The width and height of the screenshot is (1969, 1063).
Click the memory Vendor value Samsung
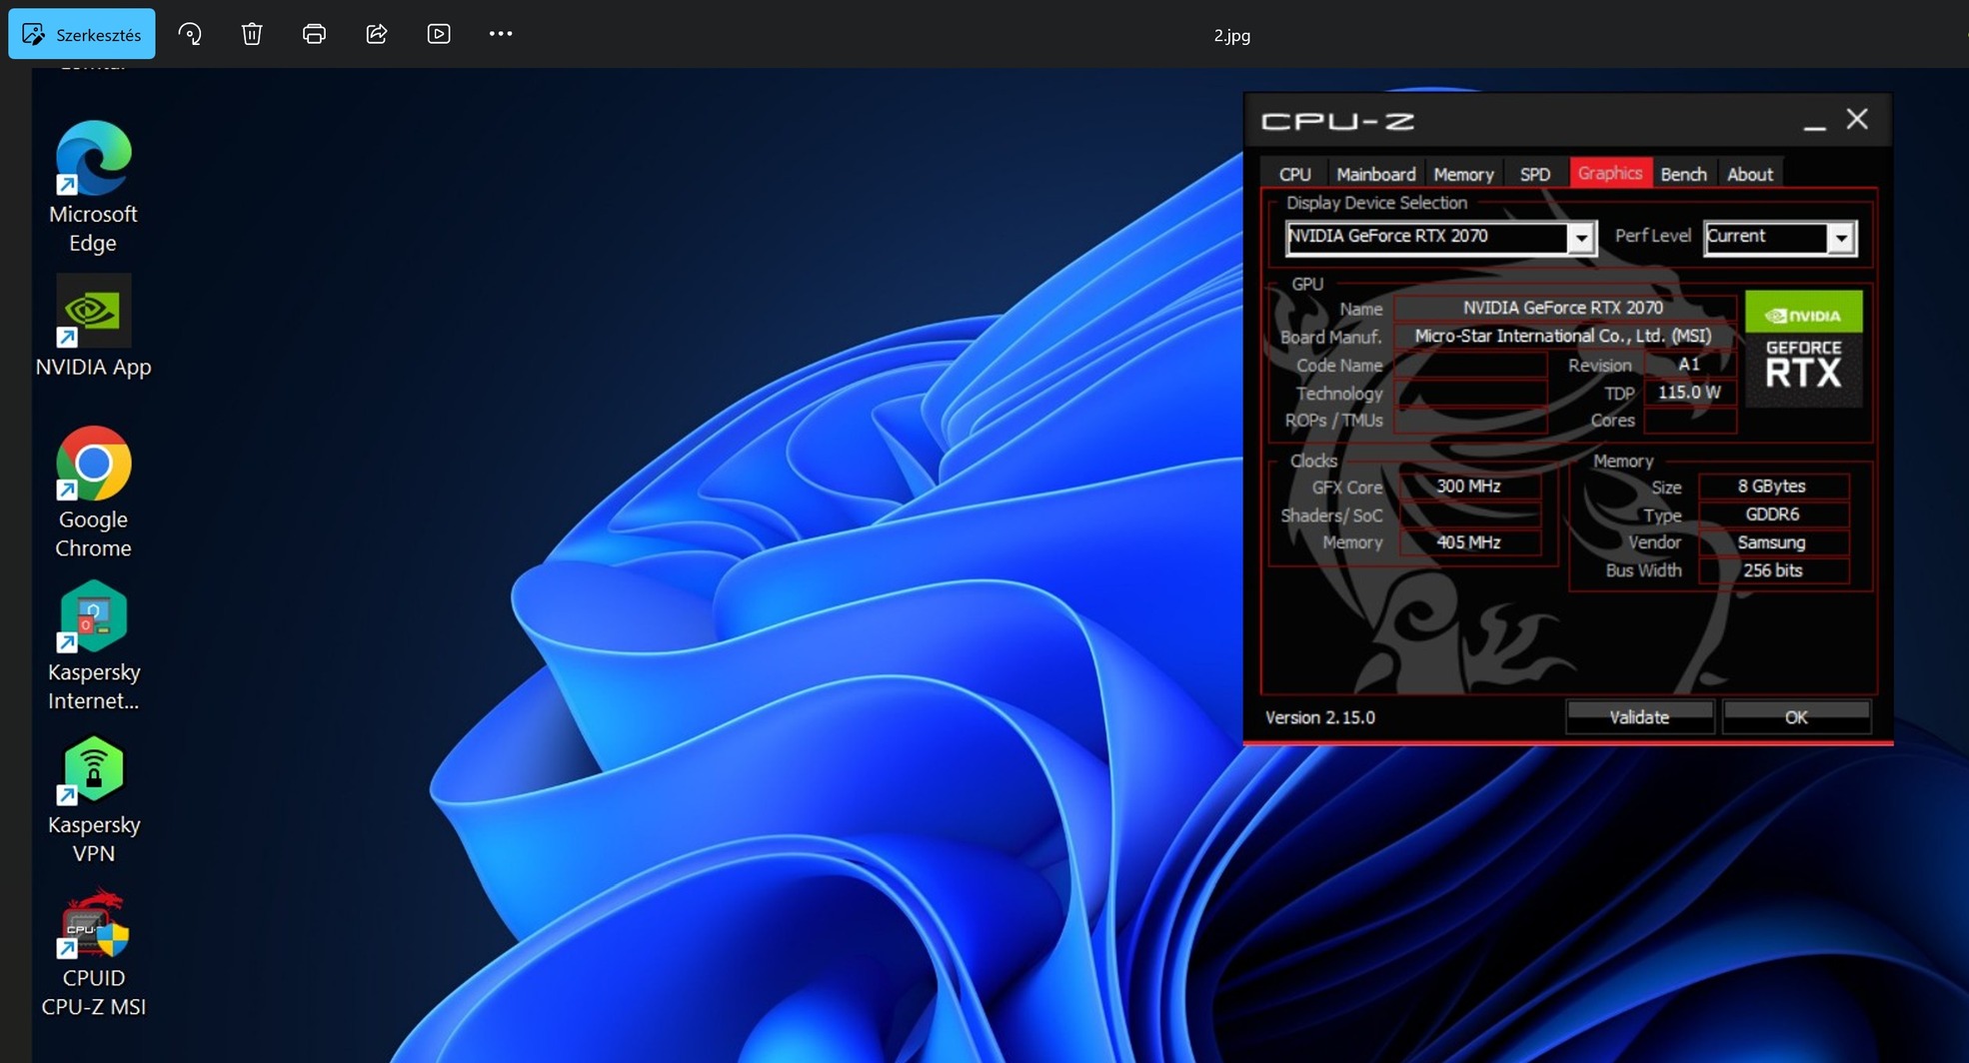1772,542
